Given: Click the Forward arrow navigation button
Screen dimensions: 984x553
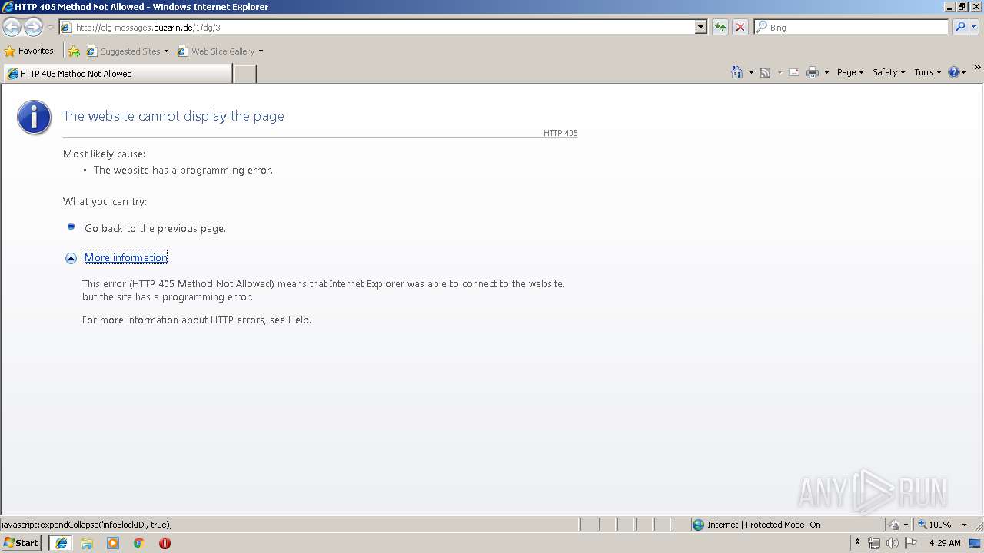Looking at the screenshot, I should [x=33, y=28].
